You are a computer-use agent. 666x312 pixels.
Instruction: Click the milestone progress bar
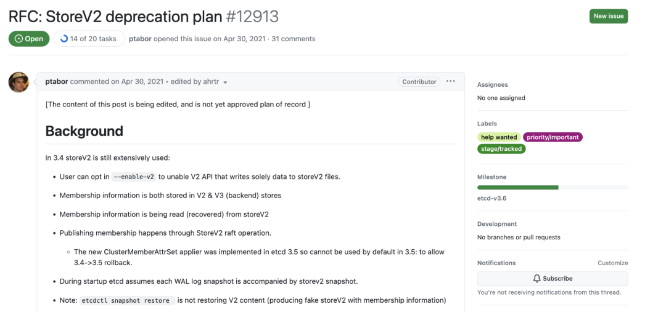tap(553, 187)
